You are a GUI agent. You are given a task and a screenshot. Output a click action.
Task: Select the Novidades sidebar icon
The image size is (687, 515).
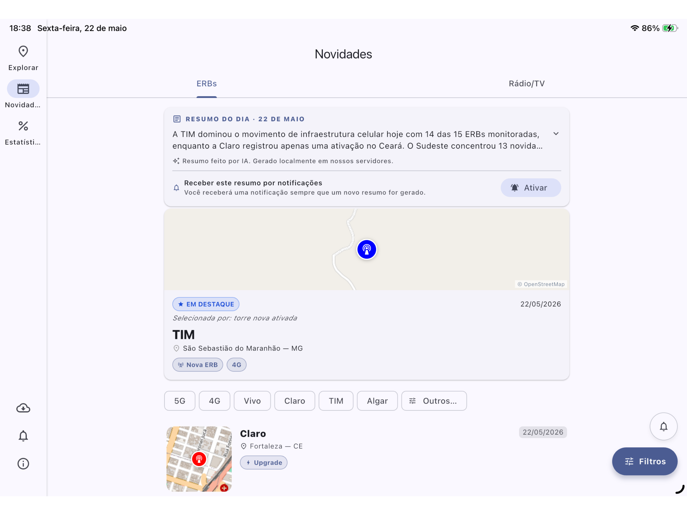(23, 89)
